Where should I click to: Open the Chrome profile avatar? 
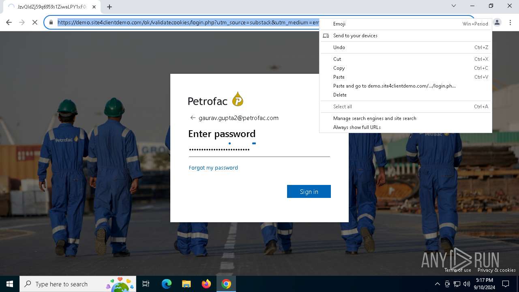point(497,23)
